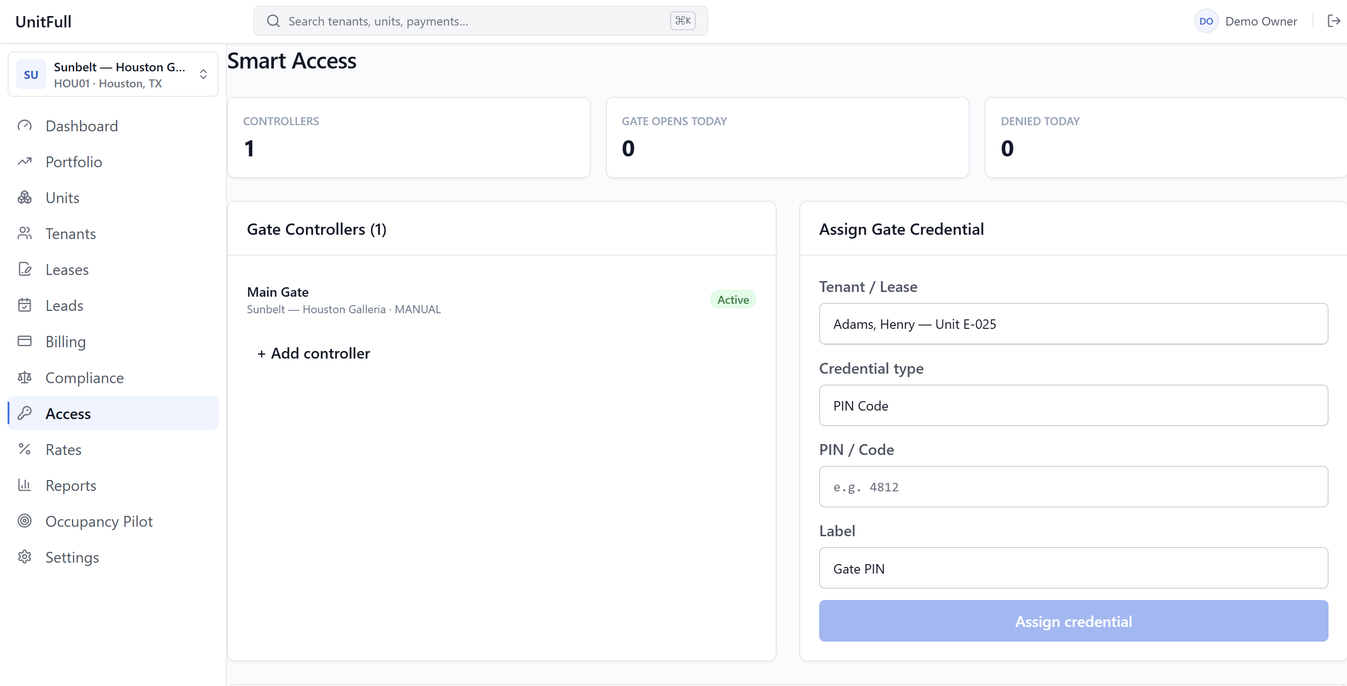Click the Leases document-pen icon
This screenshot has height=686, width=1347.
[25, 270]
